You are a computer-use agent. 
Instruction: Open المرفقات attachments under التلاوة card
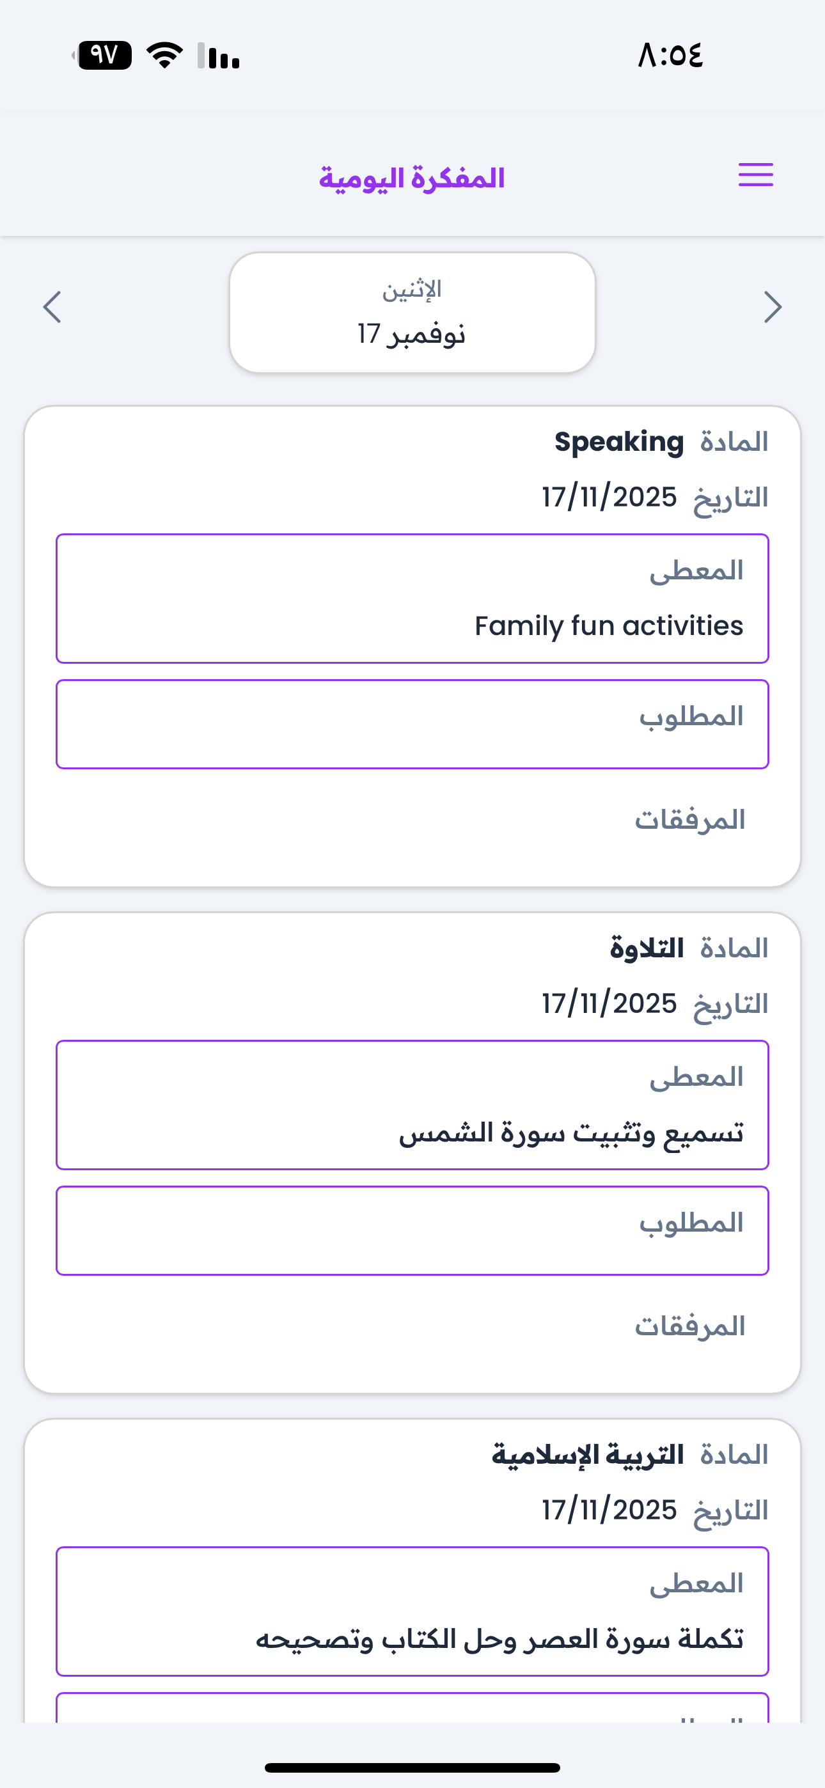[689, 1326]
